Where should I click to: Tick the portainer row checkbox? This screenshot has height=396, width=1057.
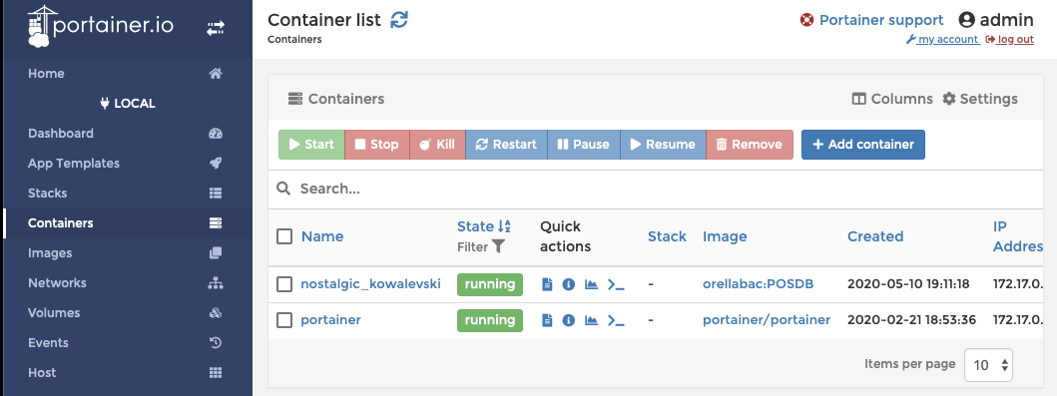click(284, 320)
